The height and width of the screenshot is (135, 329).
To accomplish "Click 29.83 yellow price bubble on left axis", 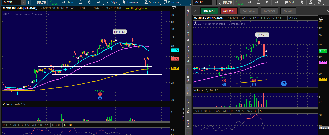I will tap(175, 68).
